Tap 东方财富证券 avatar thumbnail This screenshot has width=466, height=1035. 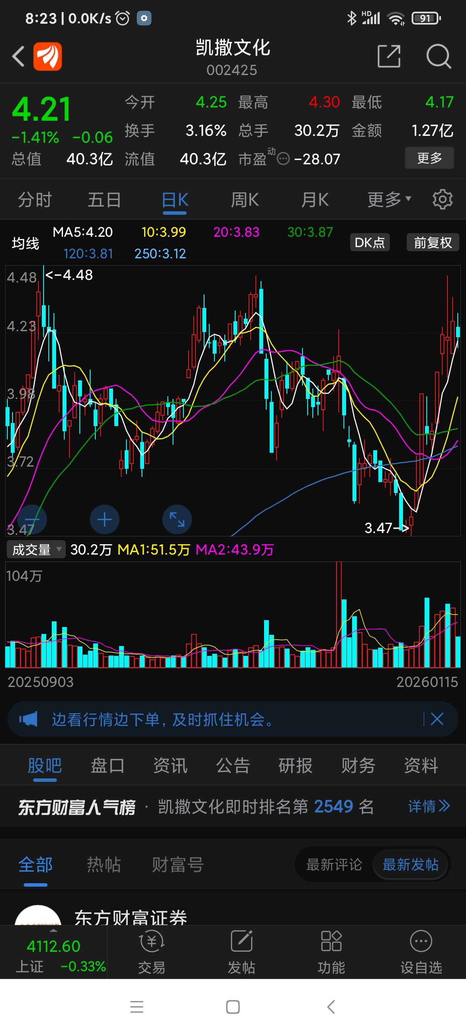pos(38,915)
